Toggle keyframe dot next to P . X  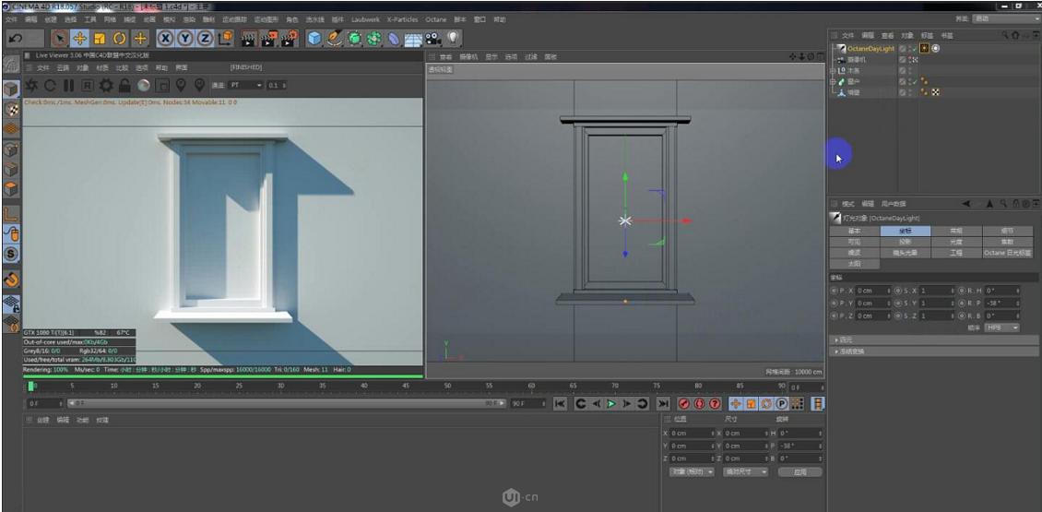[834, 291]
